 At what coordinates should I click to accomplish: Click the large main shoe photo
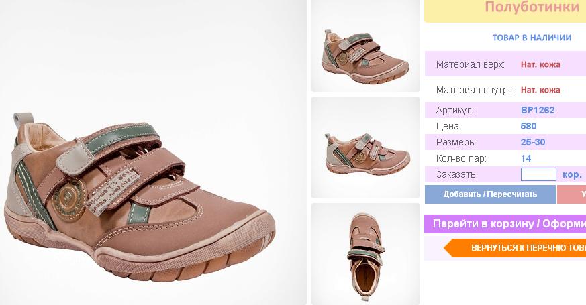[x=153, y=152]
